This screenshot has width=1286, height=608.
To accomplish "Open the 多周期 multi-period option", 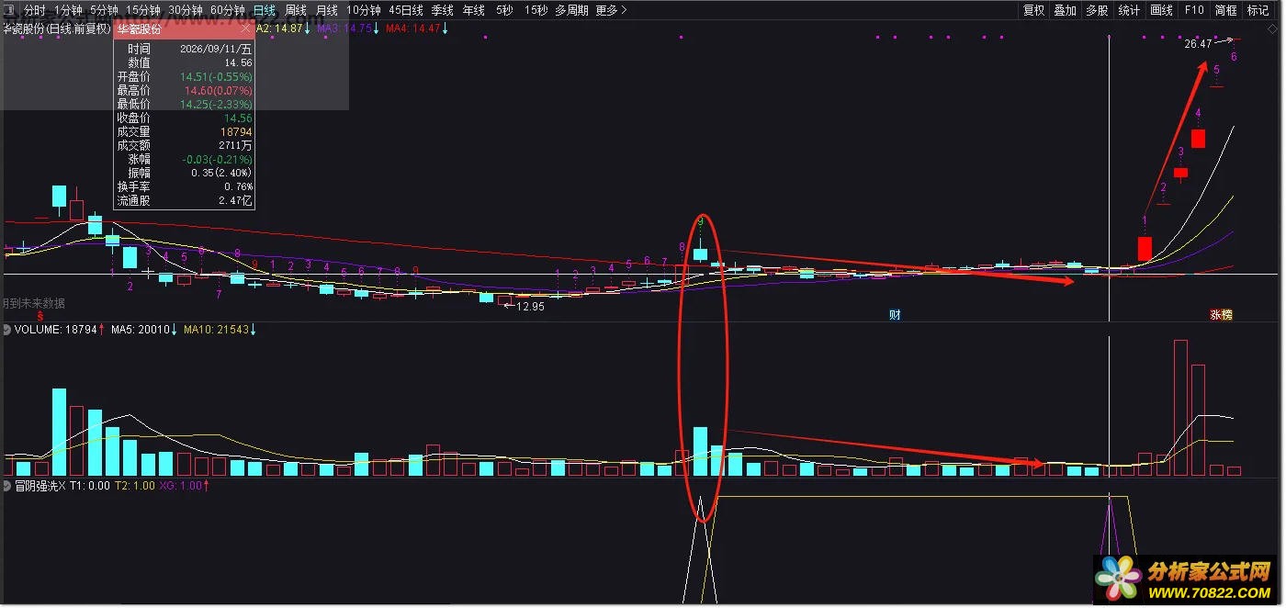I will coord(571,10).
